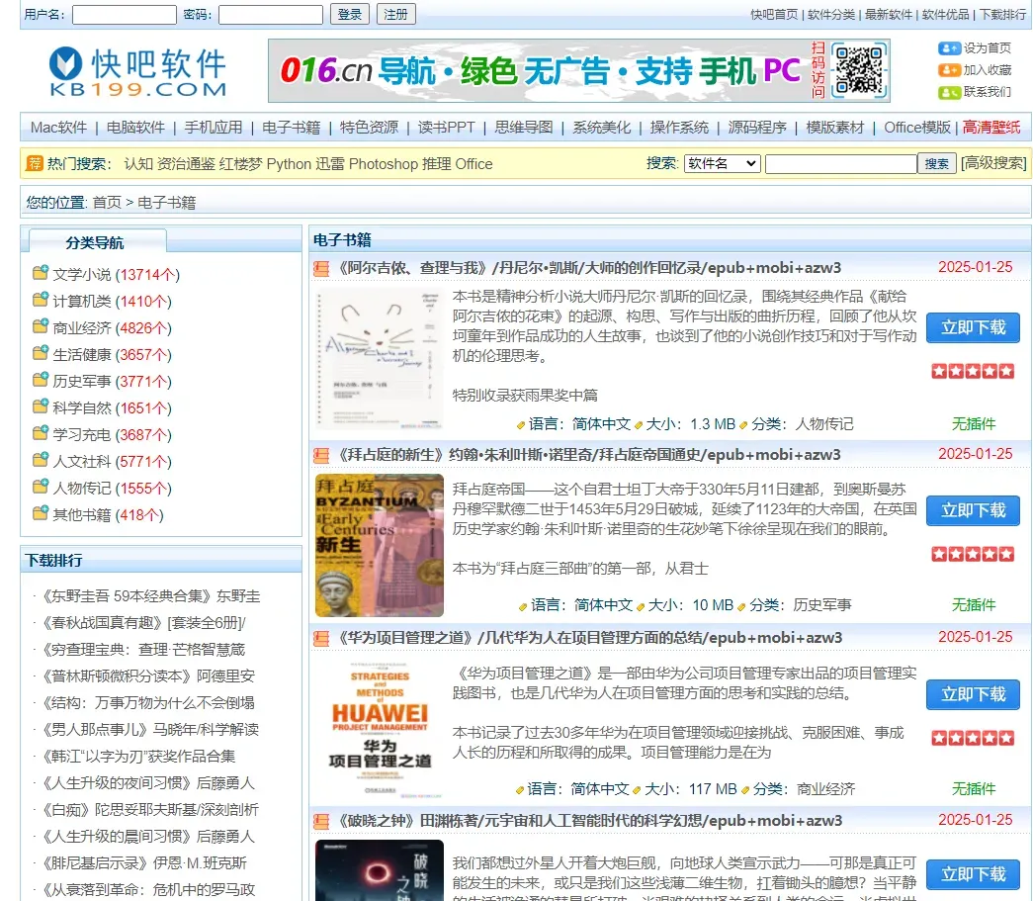Open 最新软件 link in top bar
Image resolution: width=1033 pixels, height=901 pixels.
tap(888, 15)
